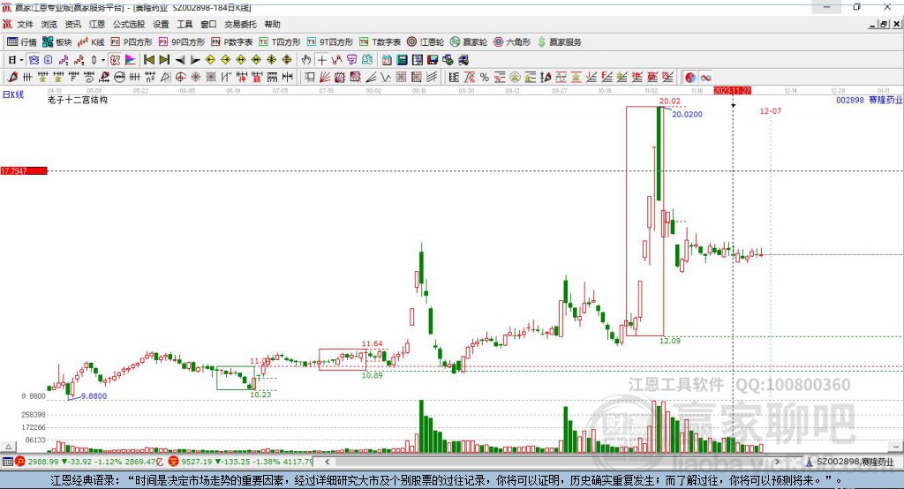Open the 文件 menu
Screen dimensions: 904x489
25,24
